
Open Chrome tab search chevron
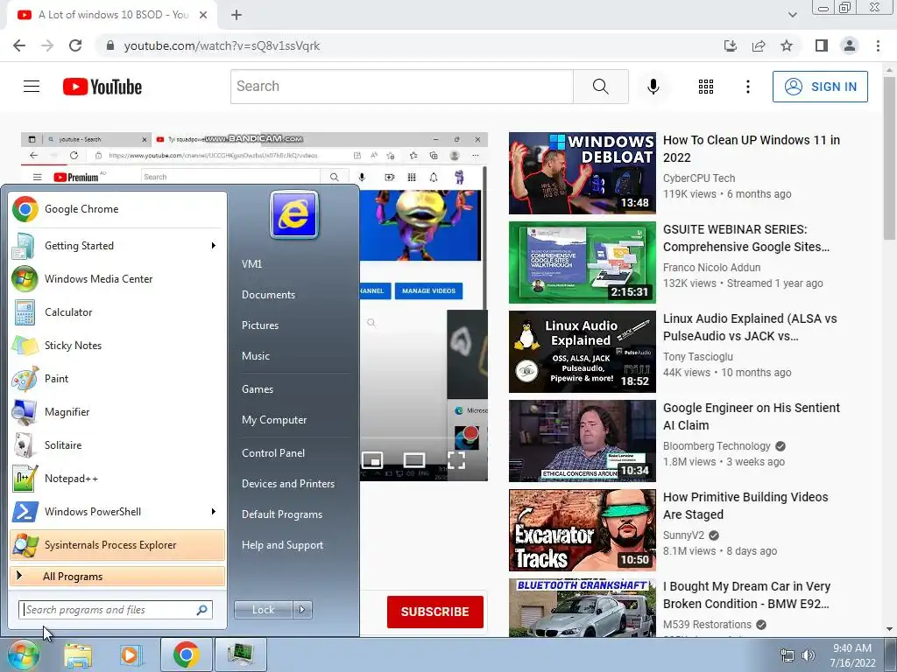click(792, 15)
